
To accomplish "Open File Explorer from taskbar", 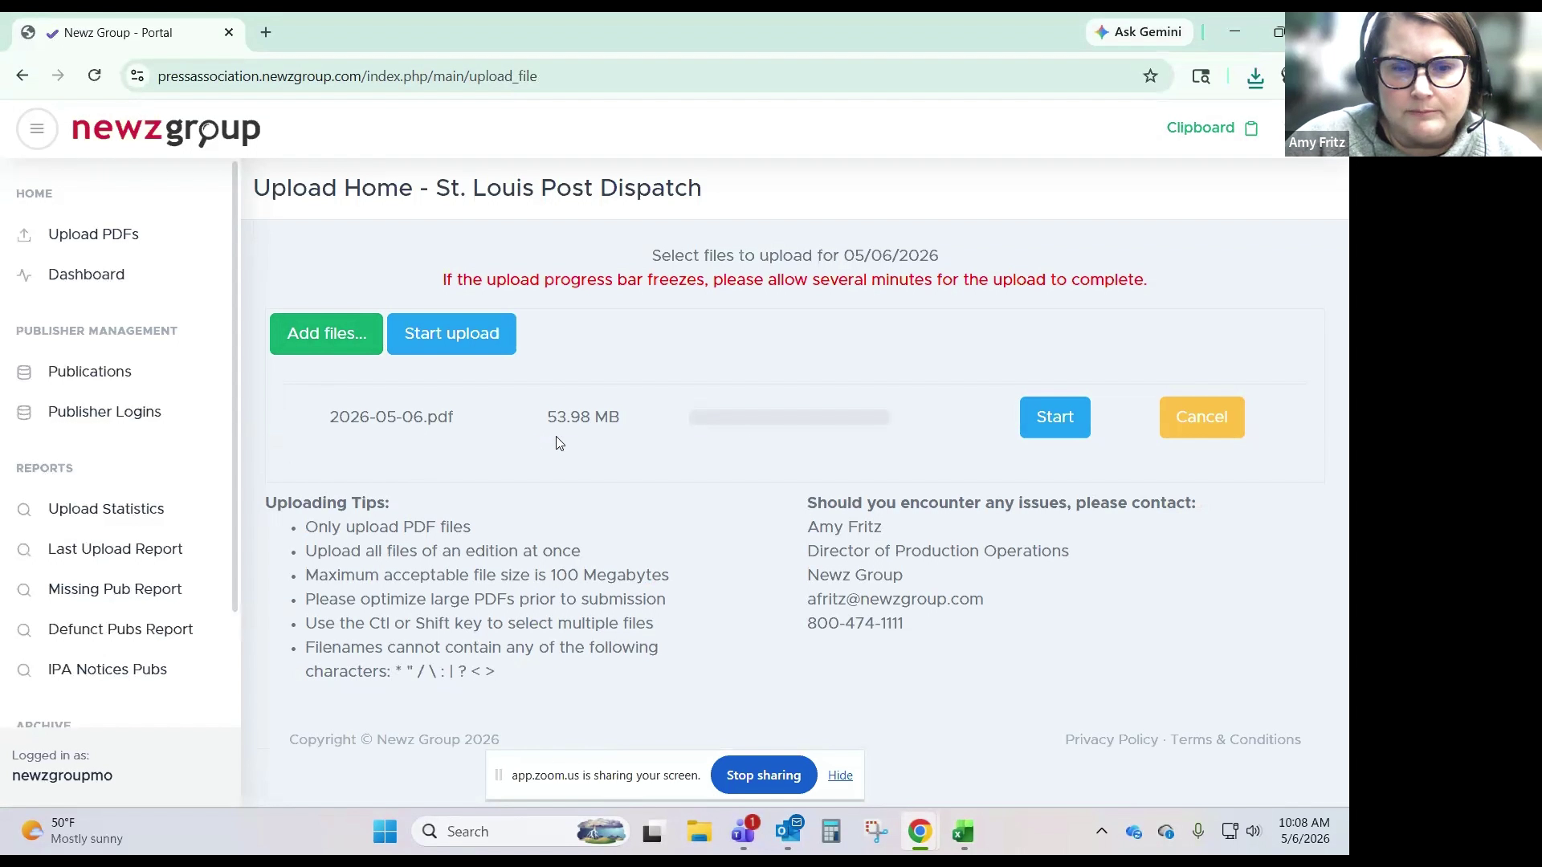I will point(699,832).
